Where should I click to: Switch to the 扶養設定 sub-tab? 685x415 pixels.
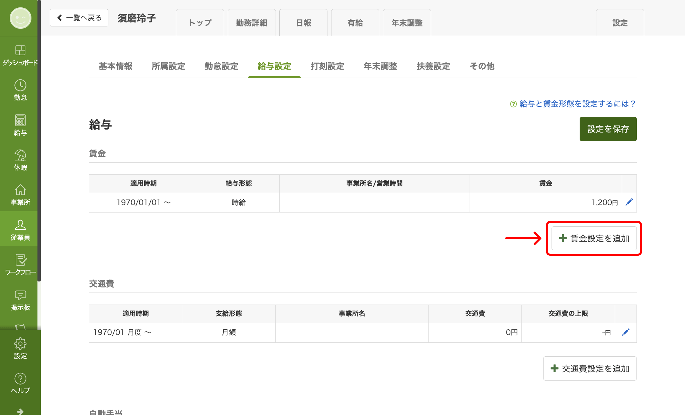(x=433, y=66)
